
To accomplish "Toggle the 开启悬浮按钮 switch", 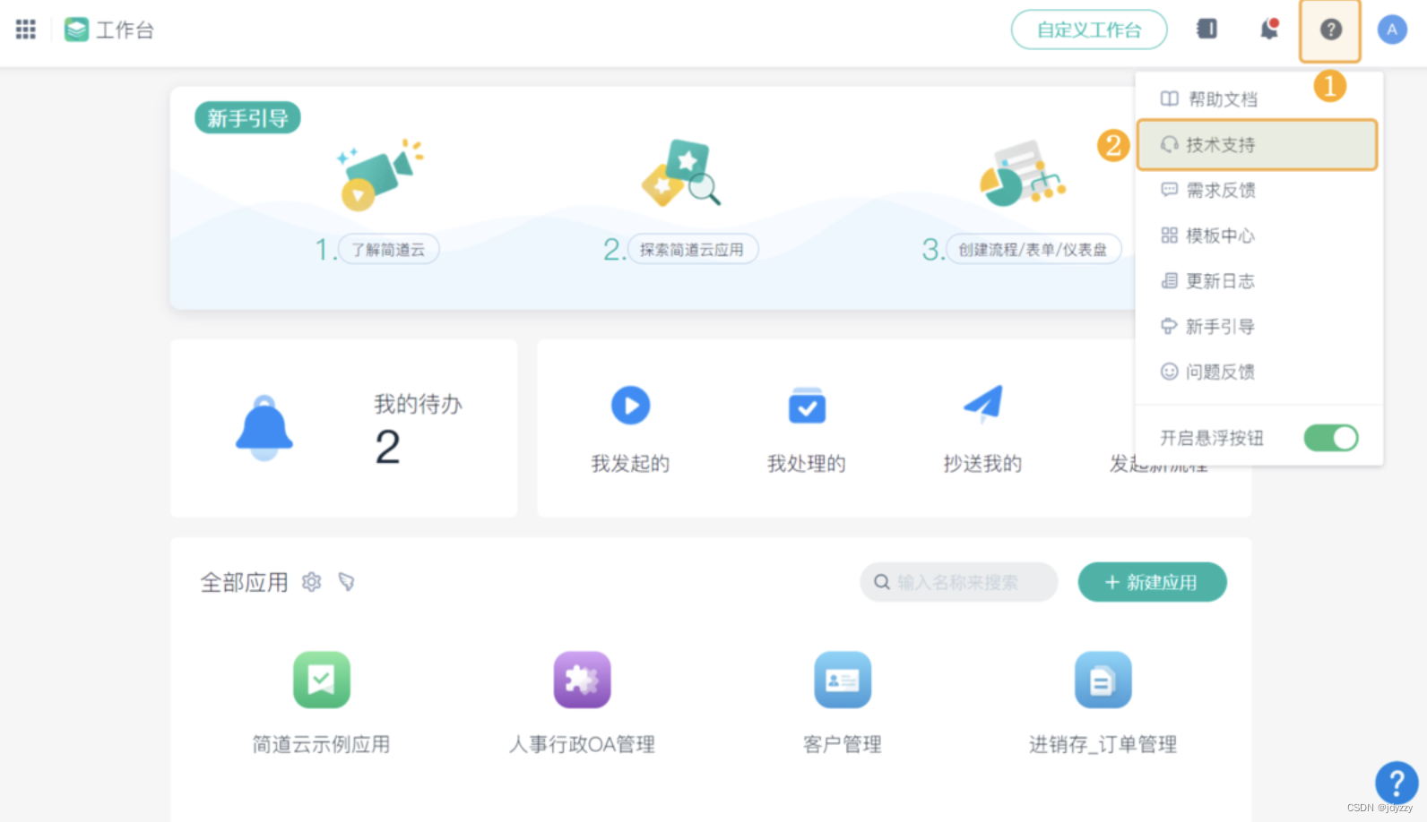I will point(1331,438).
